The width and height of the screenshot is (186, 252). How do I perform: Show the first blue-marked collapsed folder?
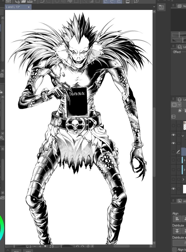click(173, 160)
